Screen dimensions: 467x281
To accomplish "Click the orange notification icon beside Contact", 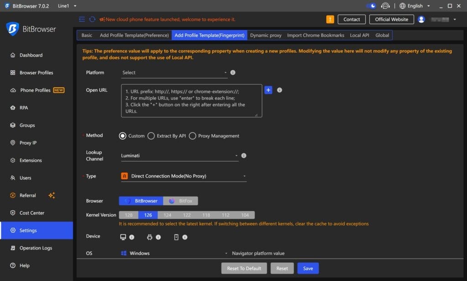I will (x=330, y=19).
